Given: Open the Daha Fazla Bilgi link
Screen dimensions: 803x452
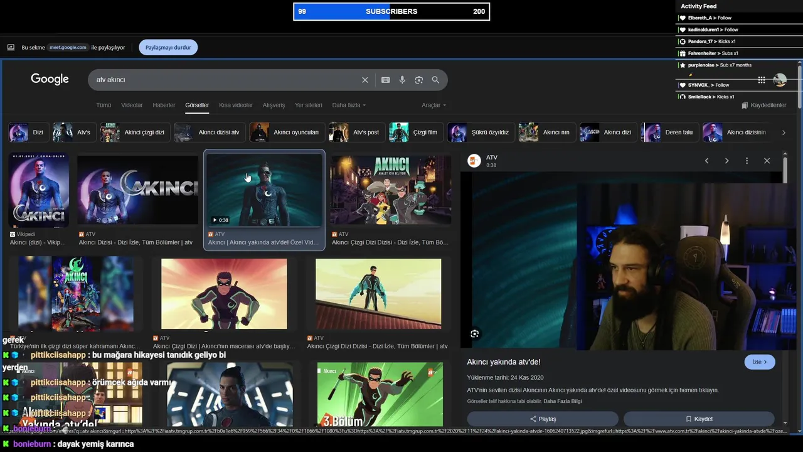Looking at the screenshot, I should pyautogui.click(x=563, y=401).
